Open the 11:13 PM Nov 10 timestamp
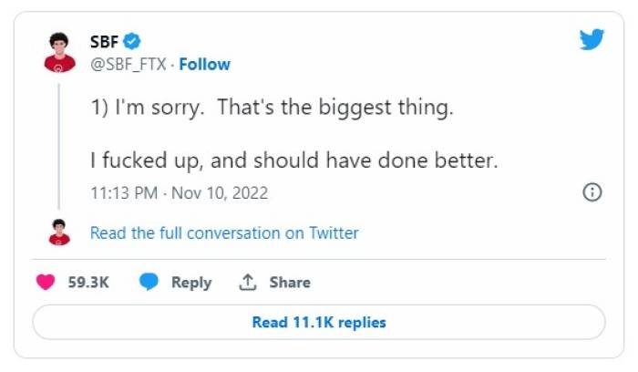638x372 pixels. 179,193
